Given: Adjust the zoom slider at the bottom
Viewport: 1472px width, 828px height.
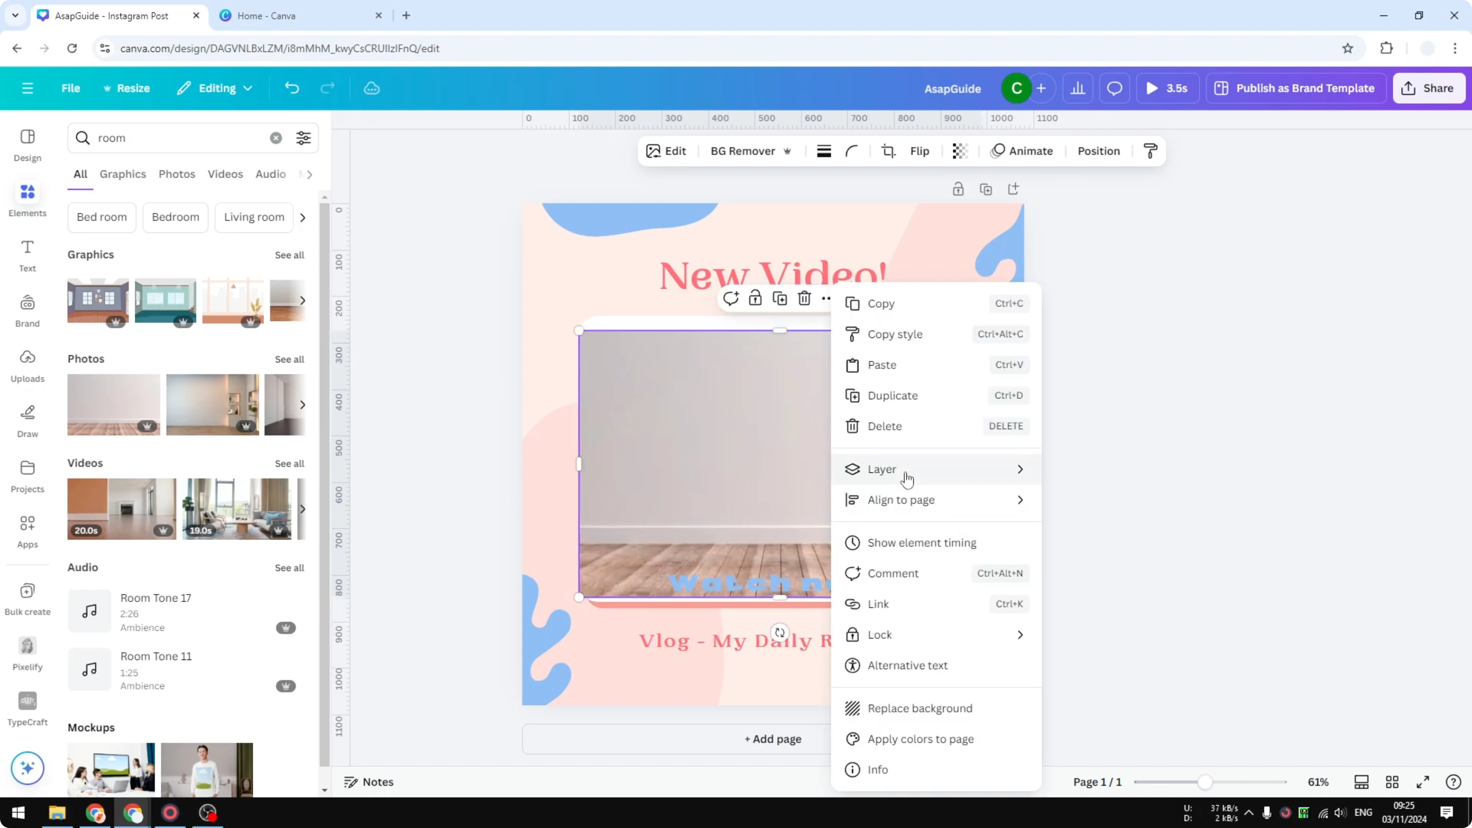Looking at the screenshot, I should pyautogui.click(x=1204, y=782).
